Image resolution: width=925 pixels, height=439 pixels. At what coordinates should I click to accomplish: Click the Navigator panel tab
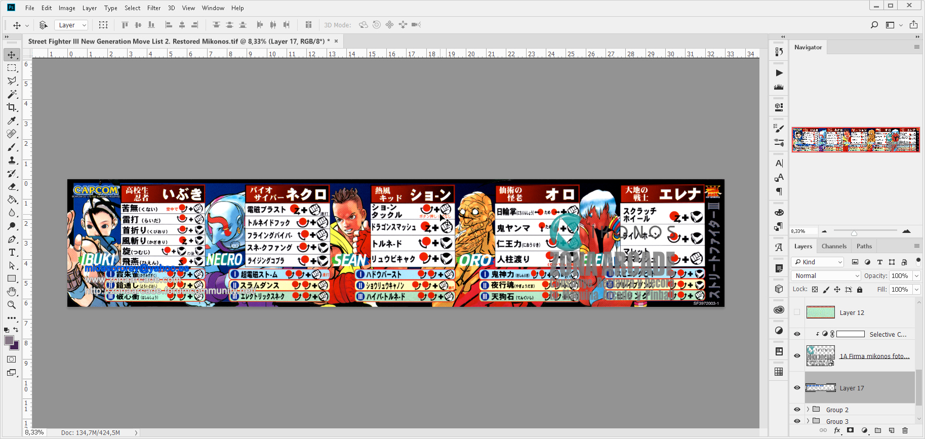point(808,47)
